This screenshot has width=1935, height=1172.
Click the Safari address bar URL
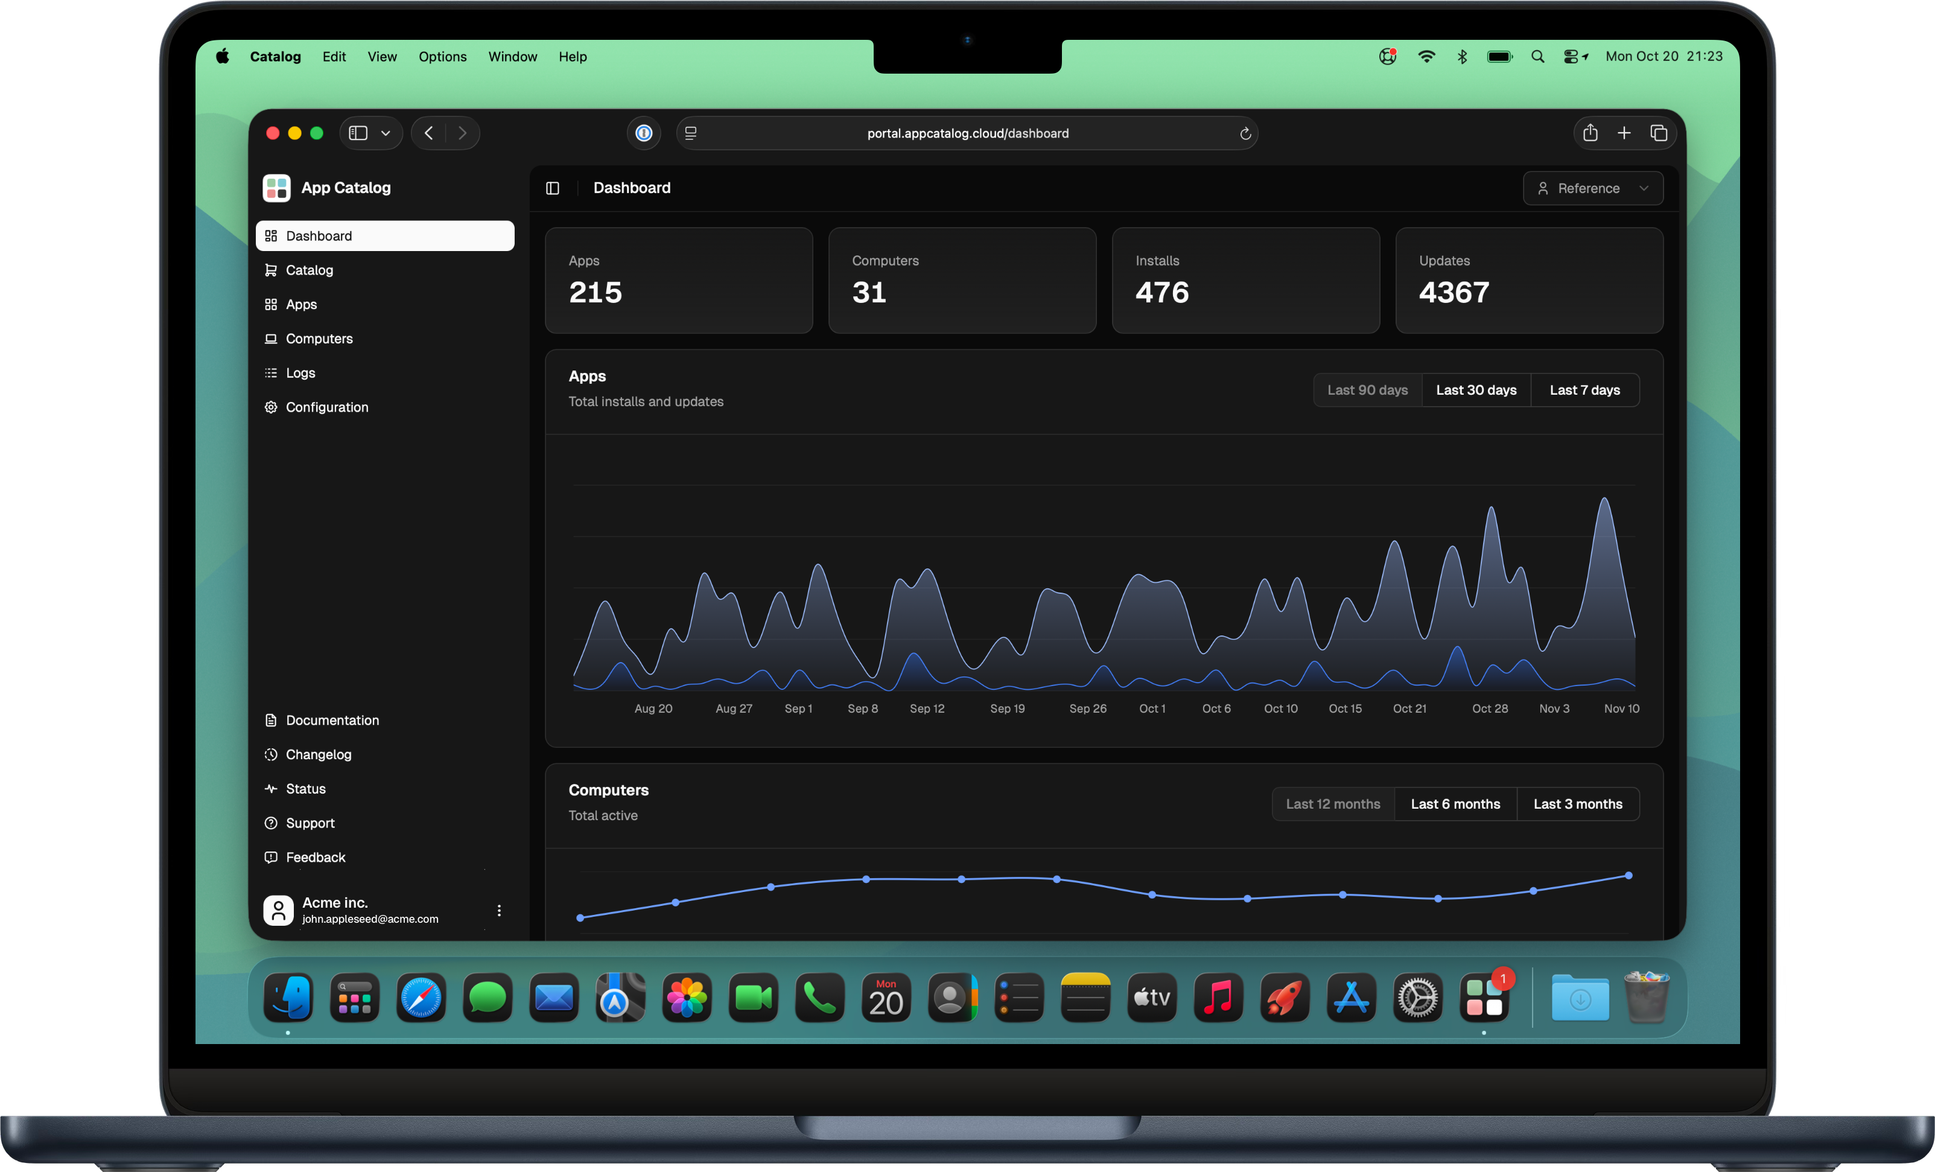[x=968, y=133]
